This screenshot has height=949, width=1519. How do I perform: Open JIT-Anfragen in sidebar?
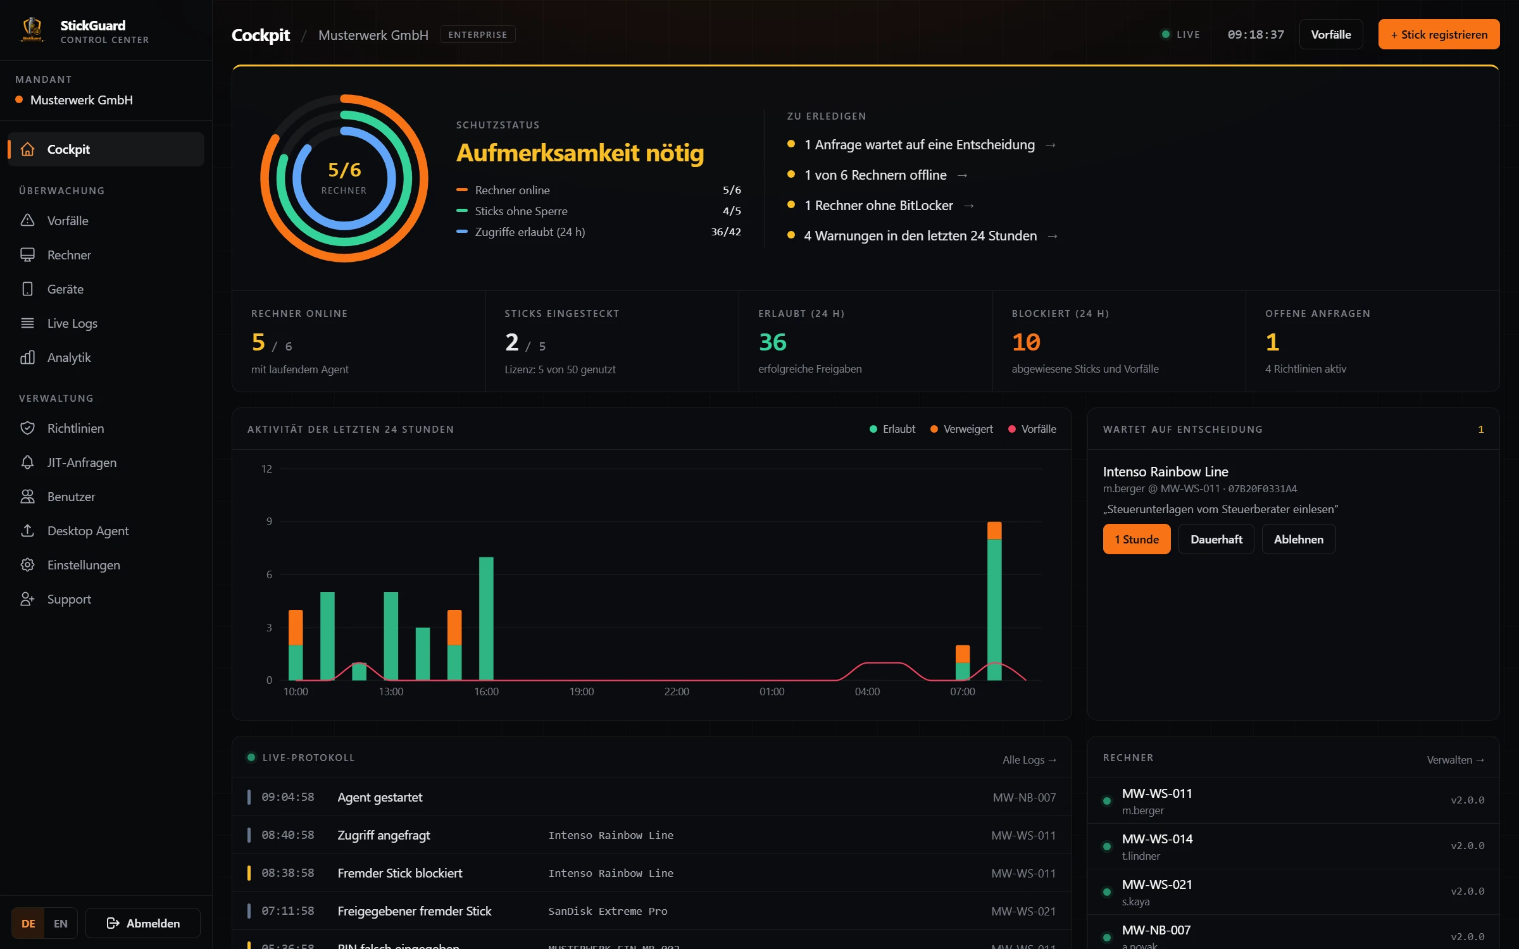[106, 462]
